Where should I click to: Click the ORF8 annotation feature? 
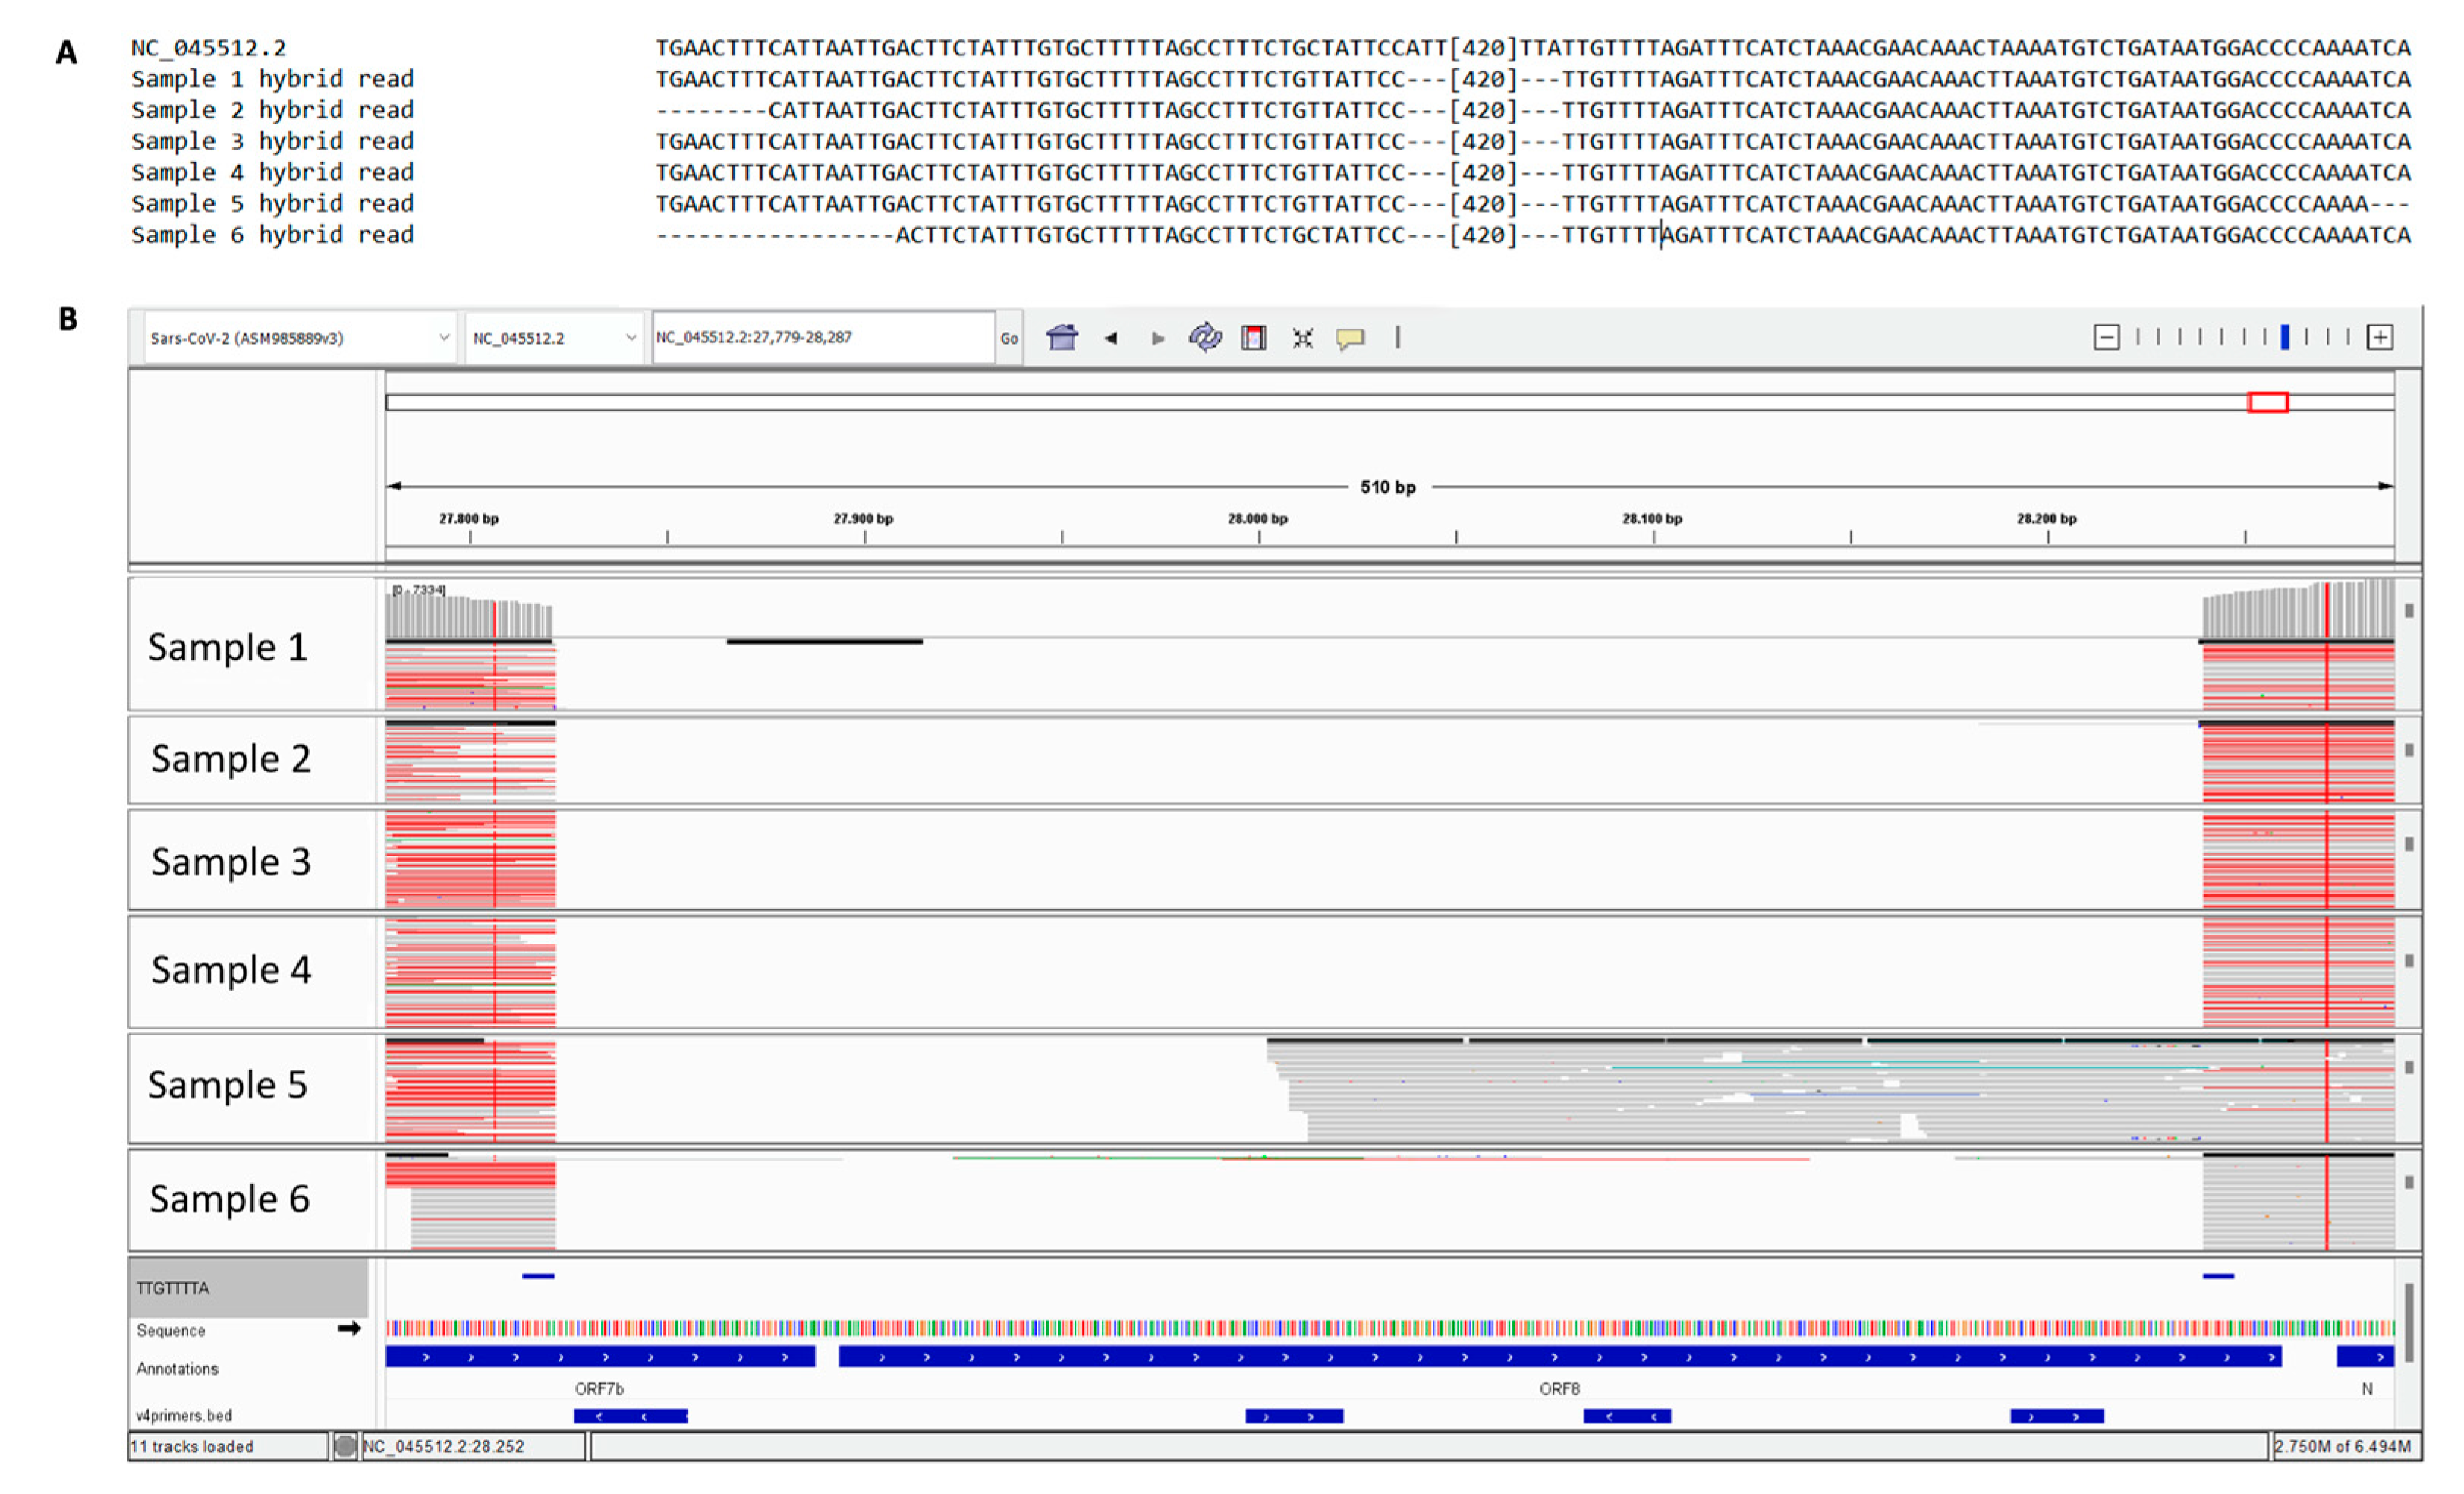pos(1559,1358)
